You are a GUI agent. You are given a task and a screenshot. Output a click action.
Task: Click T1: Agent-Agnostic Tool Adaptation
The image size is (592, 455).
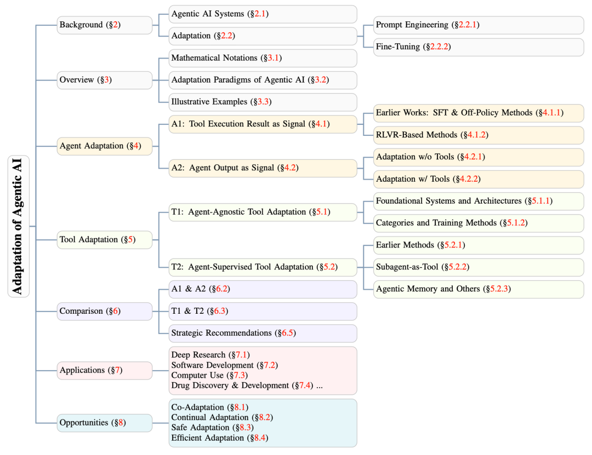tap(263, 212)
